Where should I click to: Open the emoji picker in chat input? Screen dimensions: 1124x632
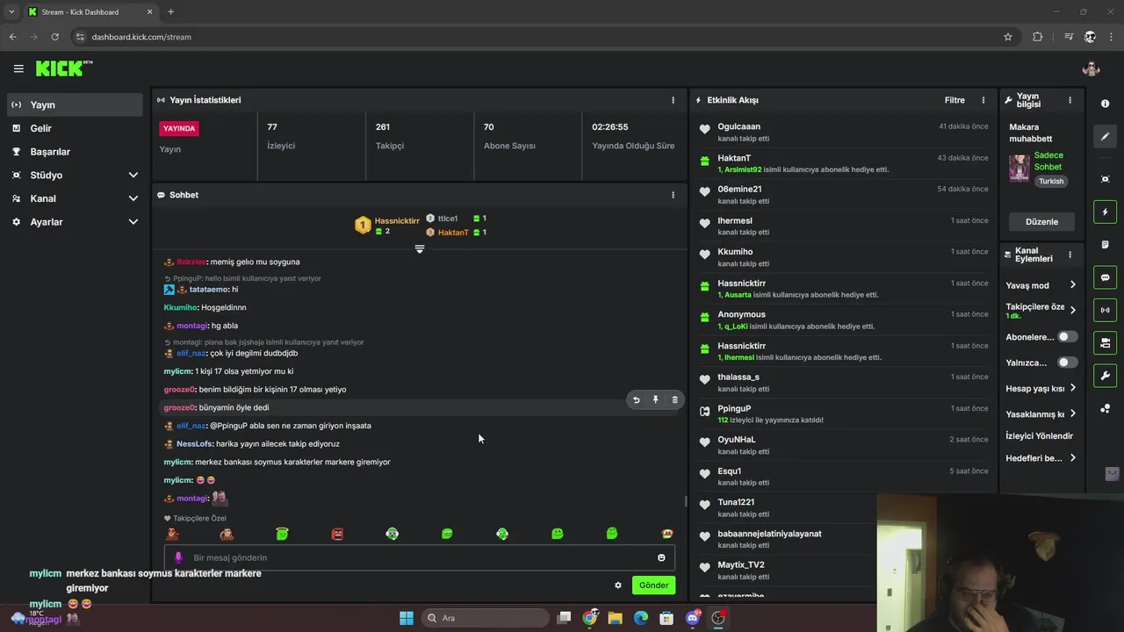[661, 557]
